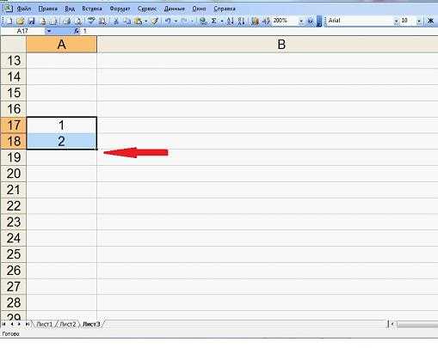438x348 pixels.
Task: Click the Undo arrow icon
Action: [168, 21]
